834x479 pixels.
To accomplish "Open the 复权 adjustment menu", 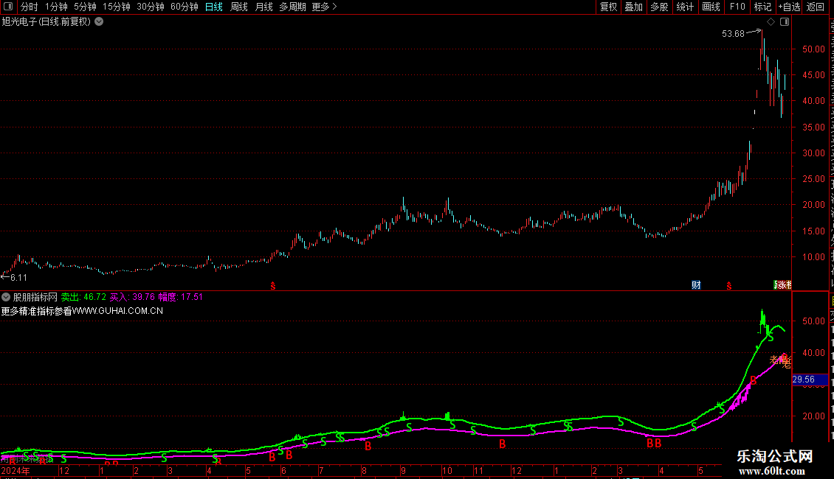I will click(x=608, y=7).
